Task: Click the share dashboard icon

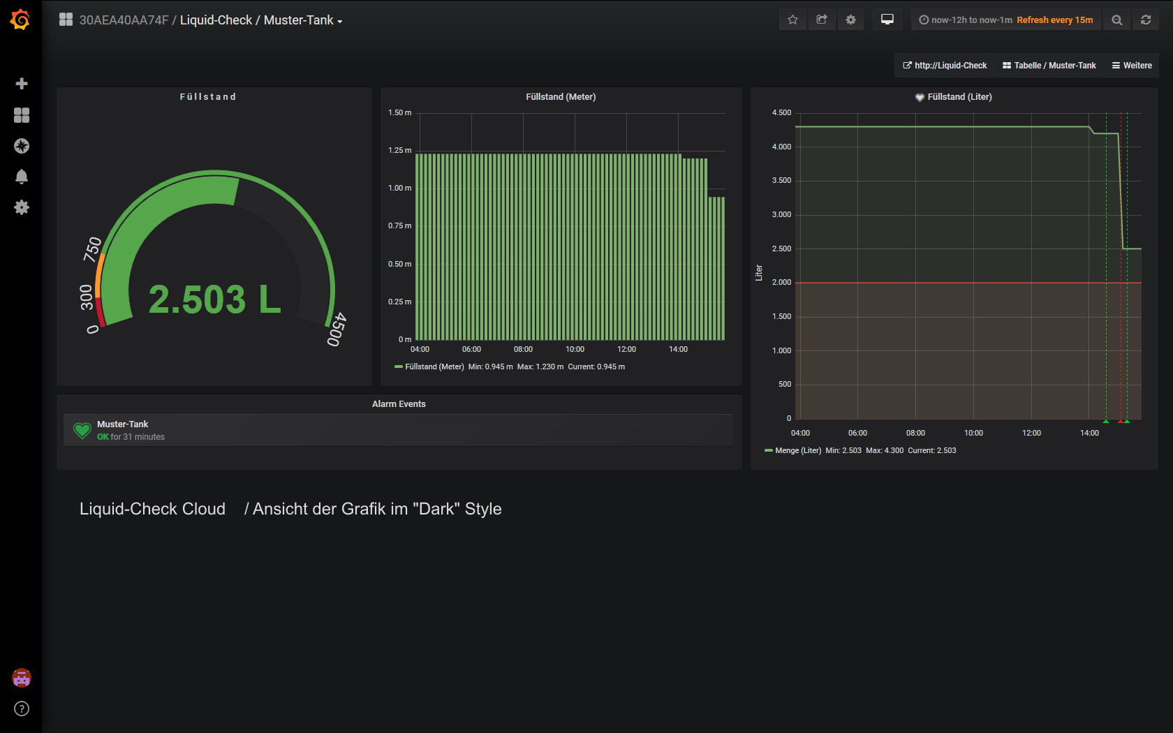Action: (x=822, y=20)
